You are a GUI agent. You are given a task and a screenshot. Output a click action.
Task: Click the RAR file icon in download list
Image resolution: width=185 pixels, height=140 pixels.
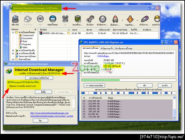click(41, 33)
